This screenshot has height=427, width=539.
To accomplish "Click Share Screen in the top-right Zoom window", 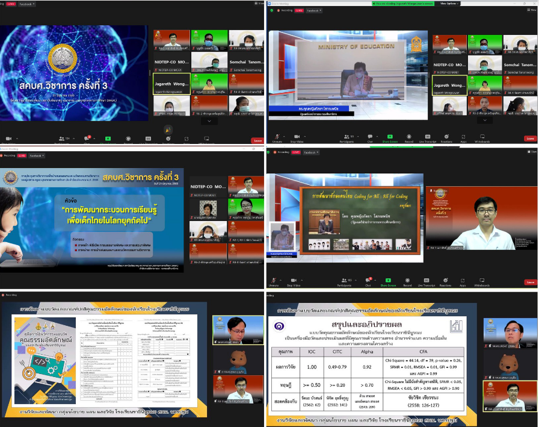I will (390, 138).
